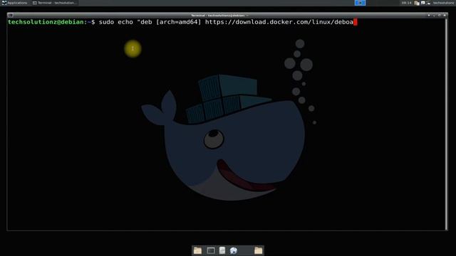Close the terminal window
Viewport: 456px width, 256px height.
point(445,15)
